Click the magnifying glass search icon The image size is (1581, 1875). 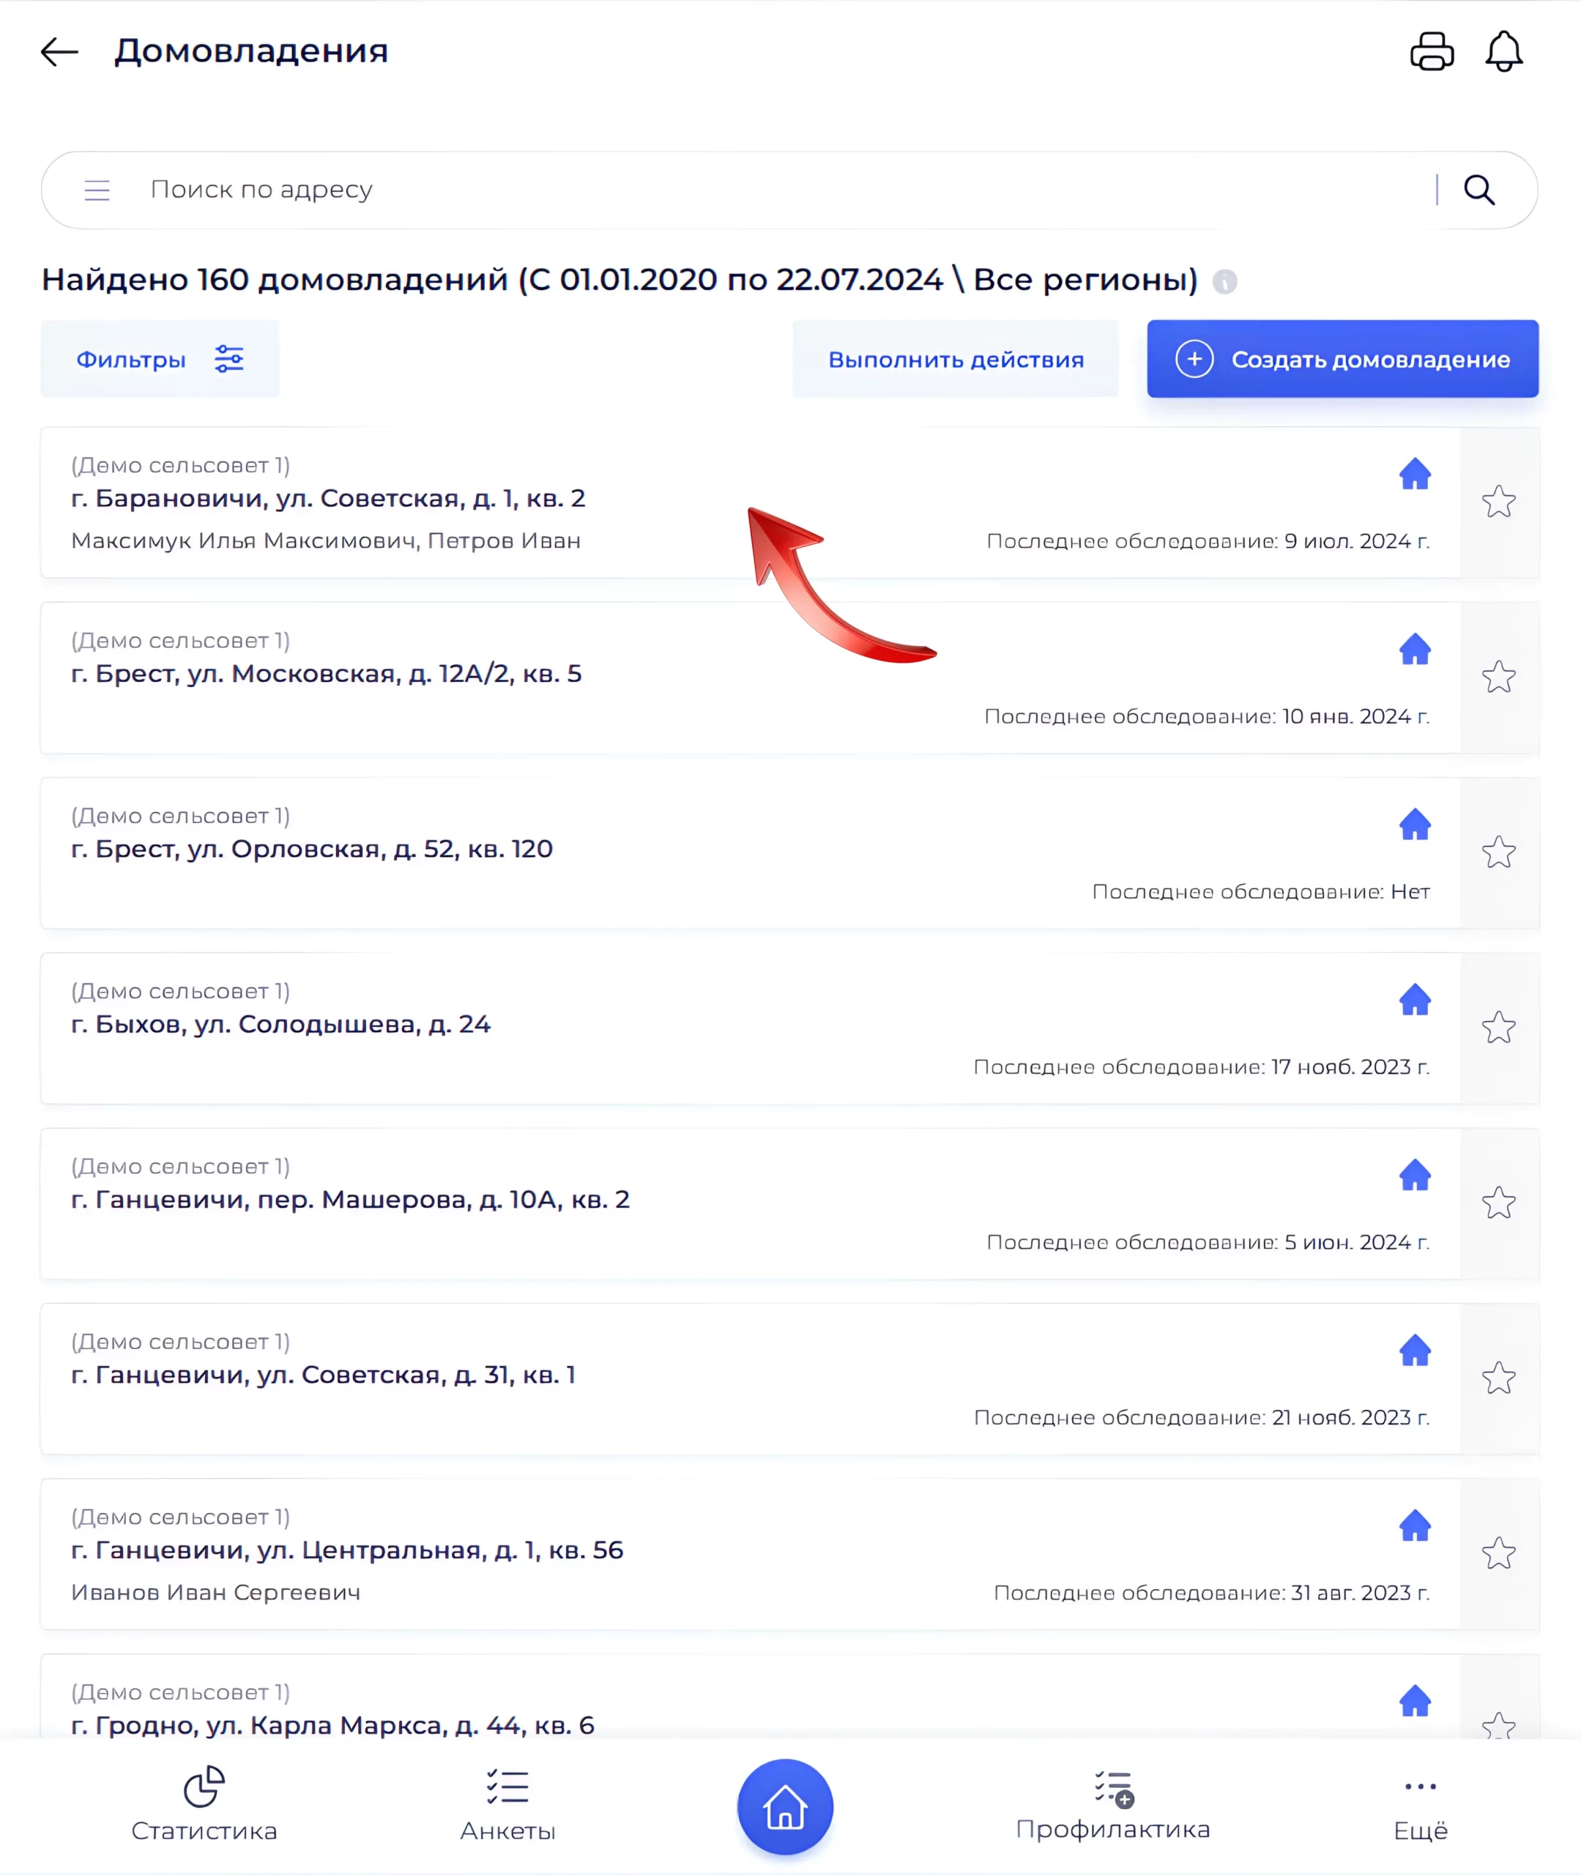(x=1478, y=190)
